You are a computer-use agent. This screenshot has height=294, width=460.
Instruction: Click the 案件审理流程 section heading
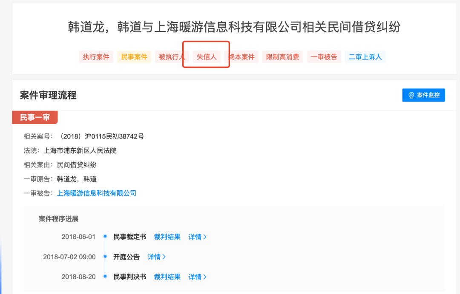48,95
